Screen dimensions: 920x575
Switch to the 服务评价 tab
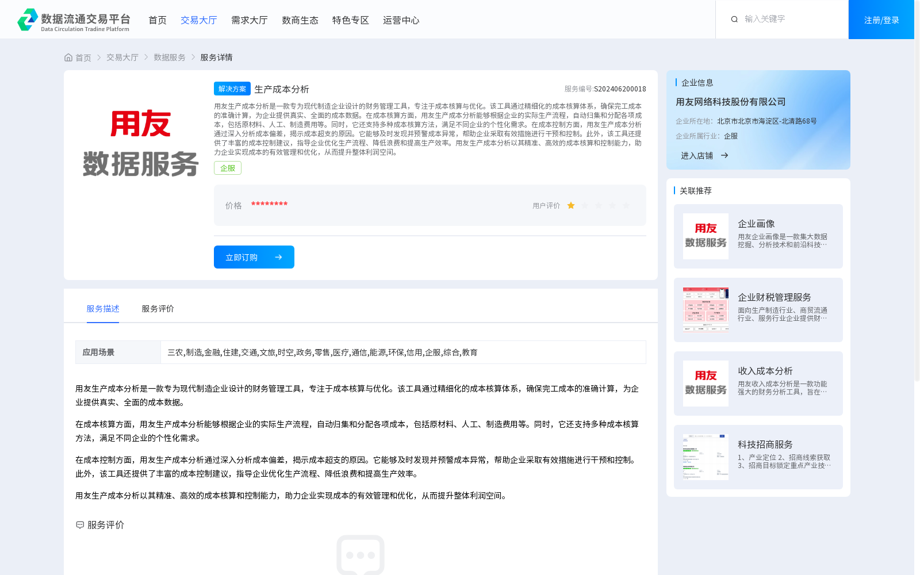pos(158,309)
